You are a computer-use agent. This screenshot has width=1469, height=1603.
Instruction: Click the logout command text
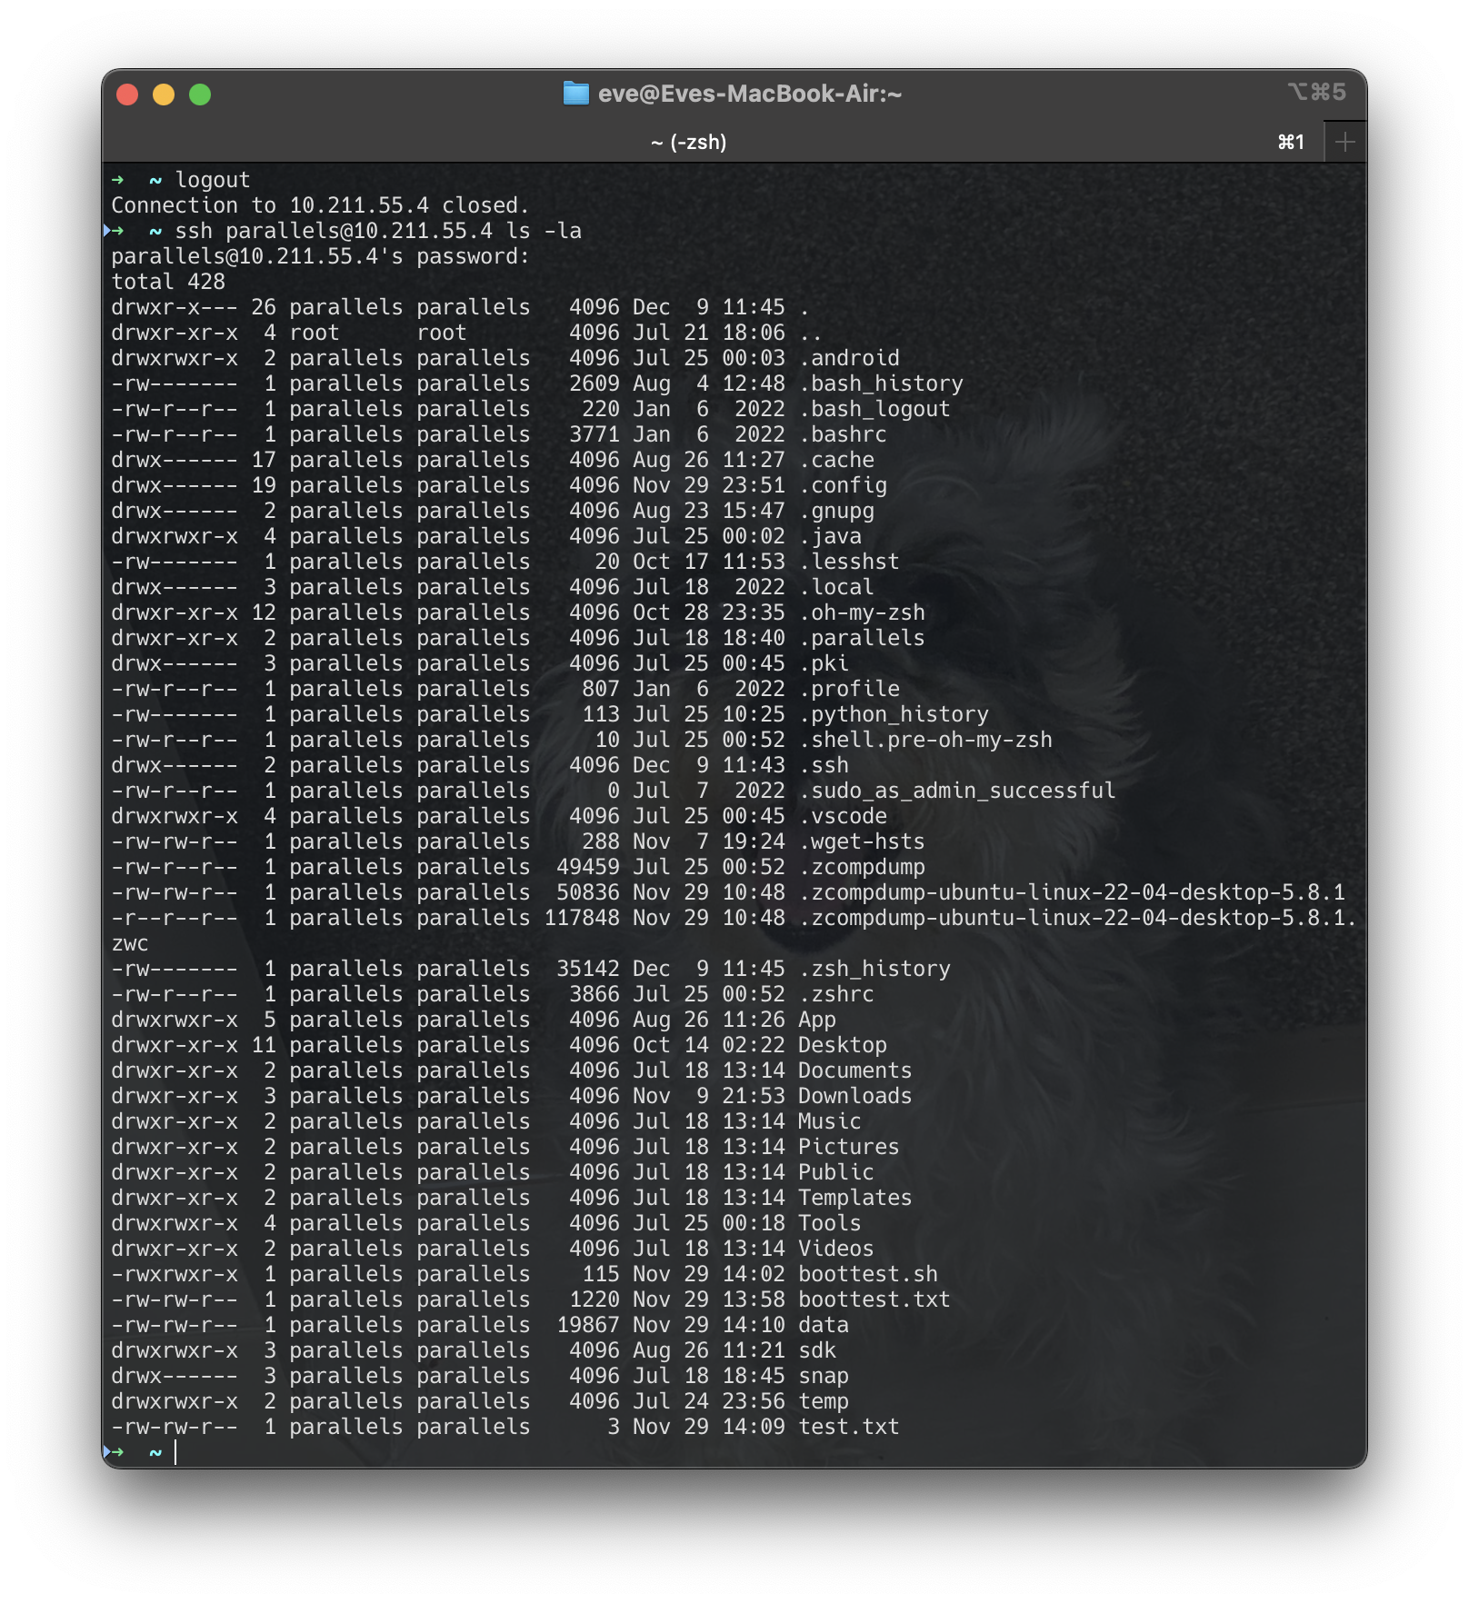[213, 179]
